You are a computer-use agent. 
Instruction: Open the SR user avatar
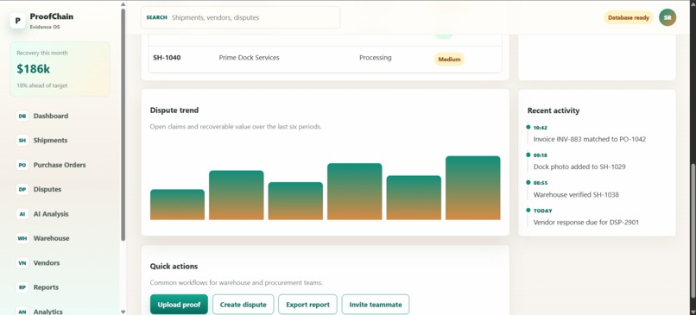tap(668, 18)
